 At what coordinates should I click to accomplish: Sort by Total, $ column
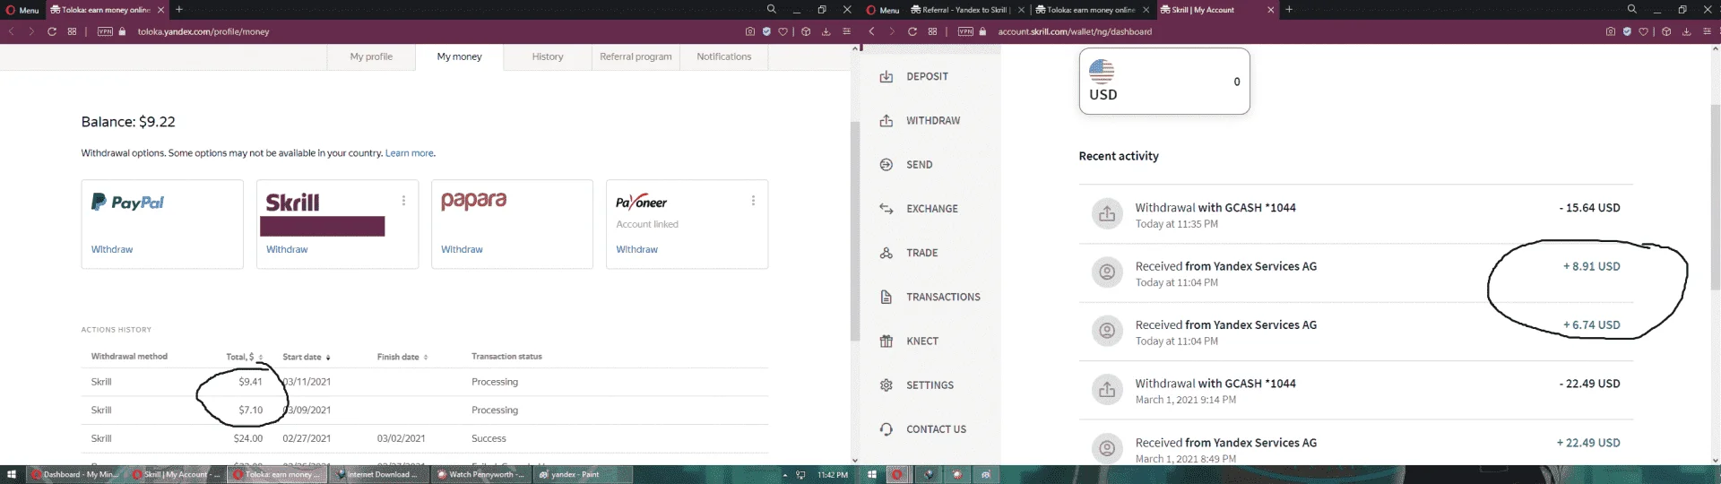point(244,357)
